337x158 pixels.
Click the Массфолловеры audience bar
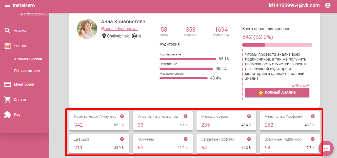click(184, 78)
